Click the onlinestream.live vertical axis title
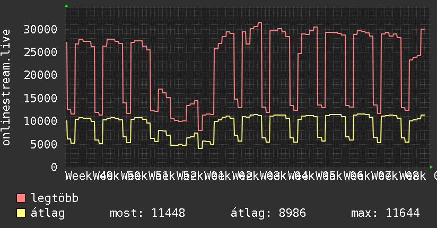This screenshot has width=437, height=228. click(6, 87)
